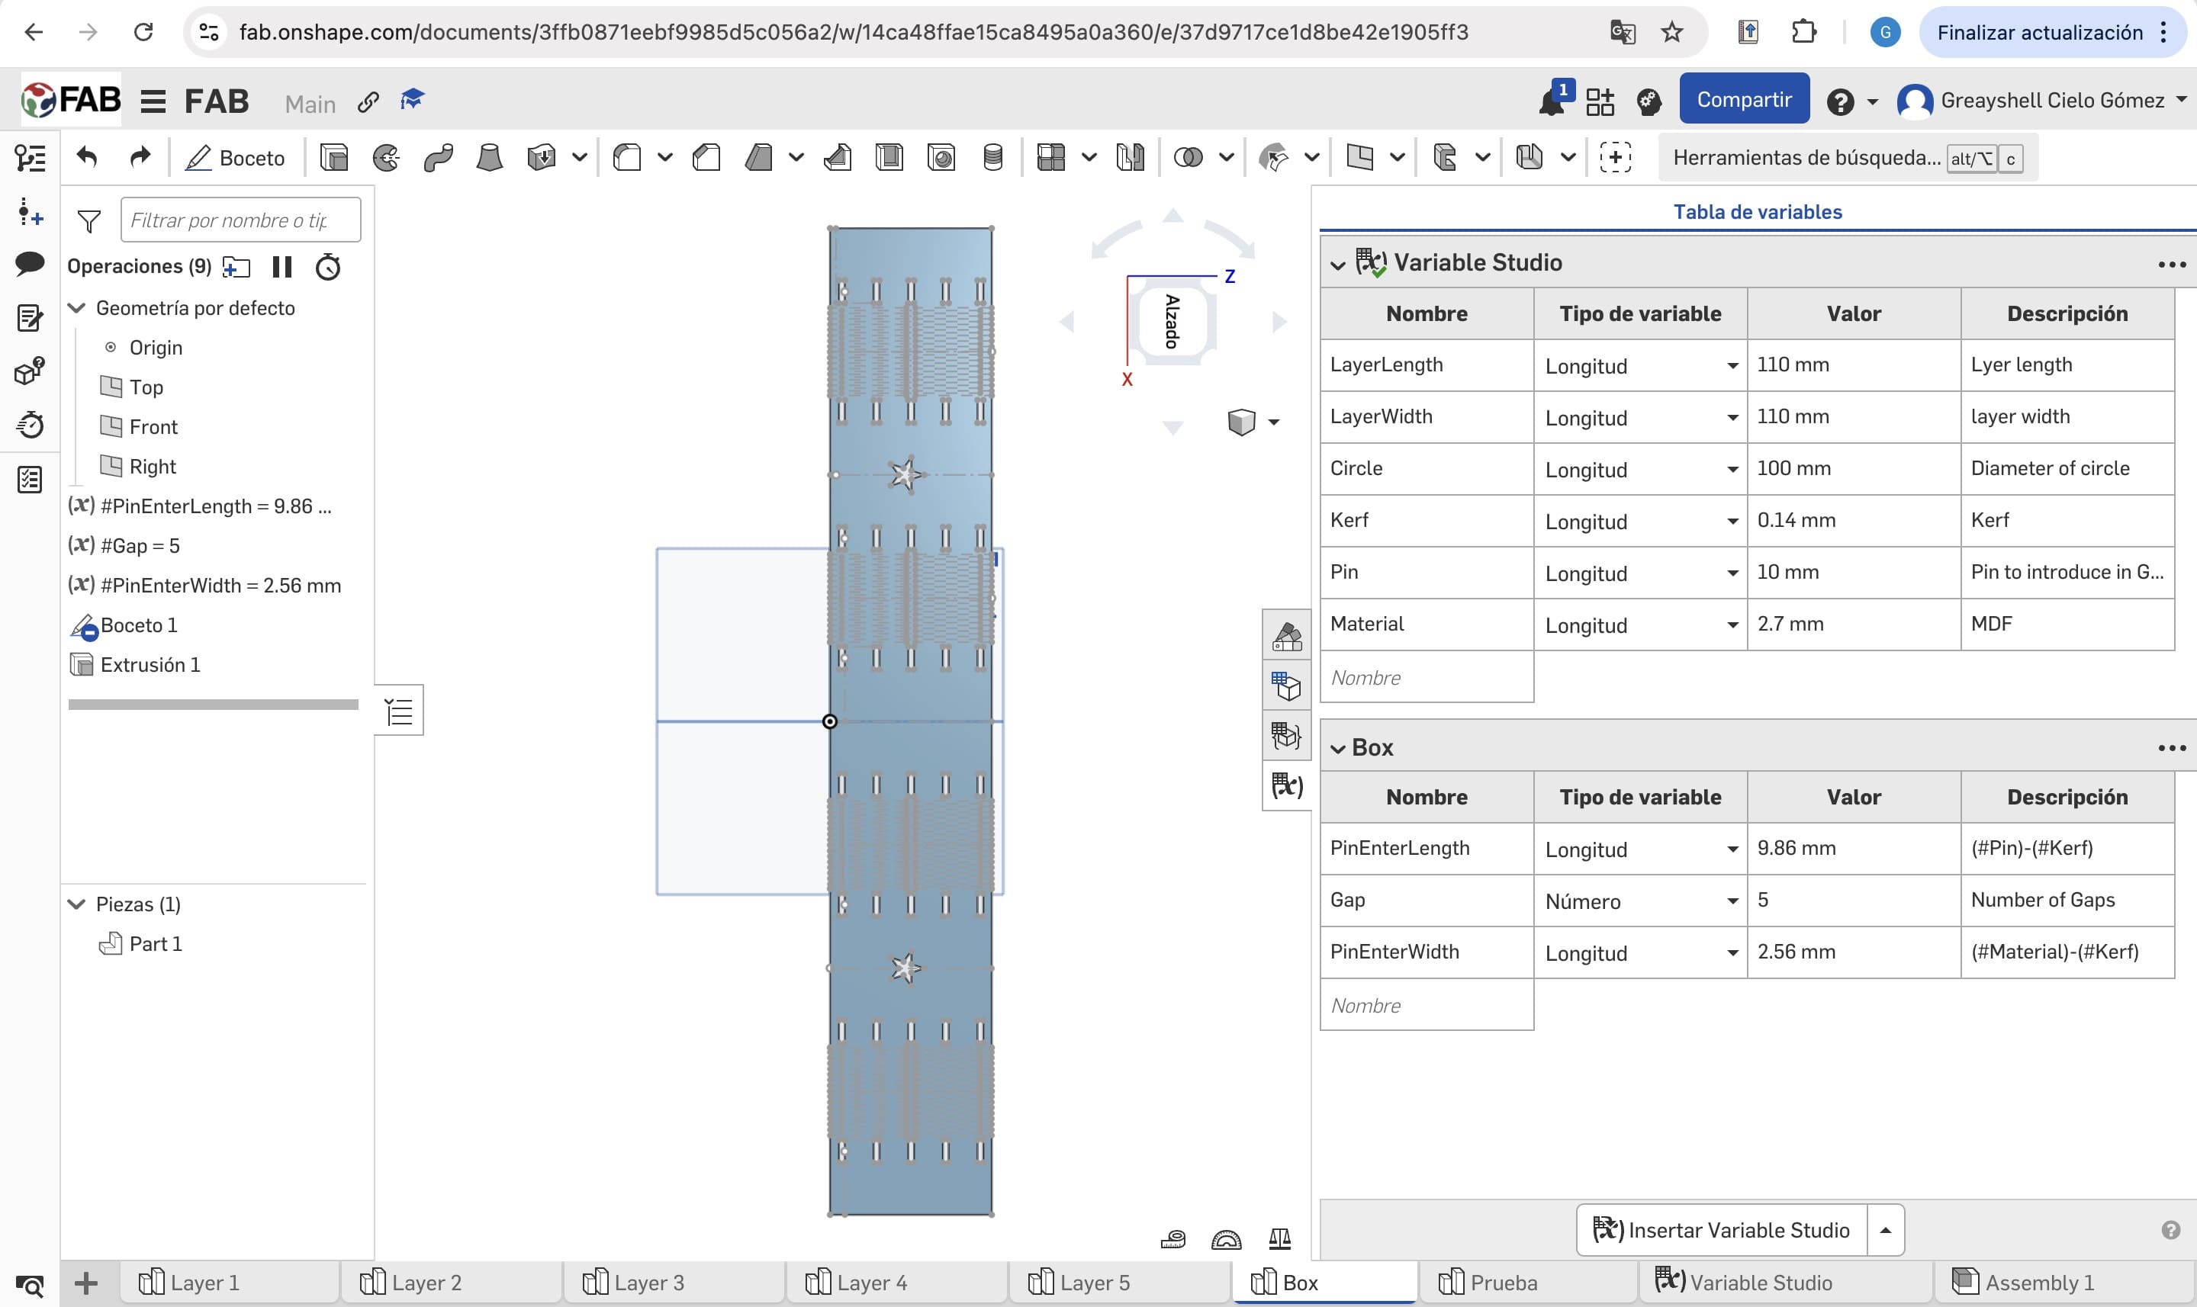This screenshot has height=1307, width=2197.
Task: Toggle the list view panel button
Action: (x=399, y=711)
